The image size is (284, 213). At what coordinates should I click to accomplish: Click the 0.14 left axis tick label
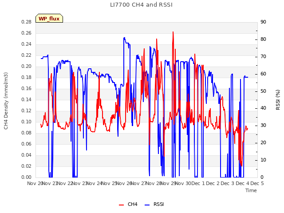[x=27, y=99]
